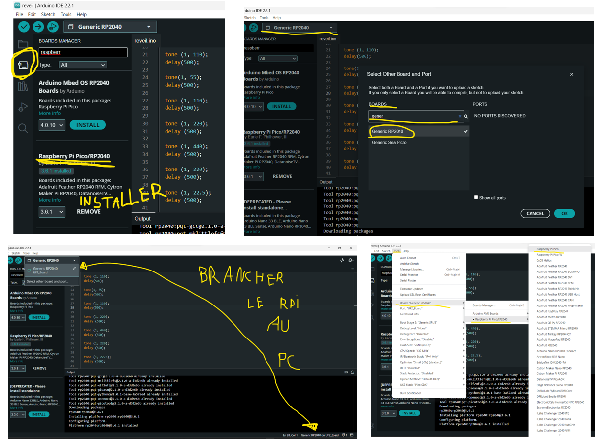
Task: Click CANCEL in the board selection dialog
Action: point(535,214)
